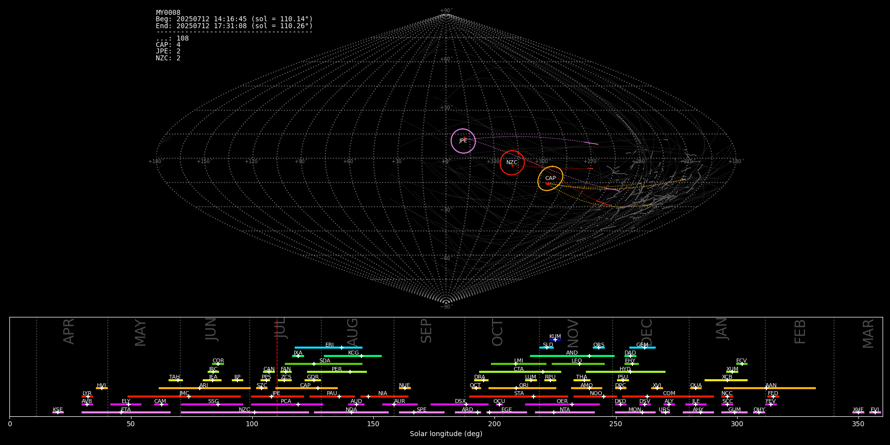Screen dimensions: 890x445
Task: Click the DEC month label in timeline
Action: (647, 332)
